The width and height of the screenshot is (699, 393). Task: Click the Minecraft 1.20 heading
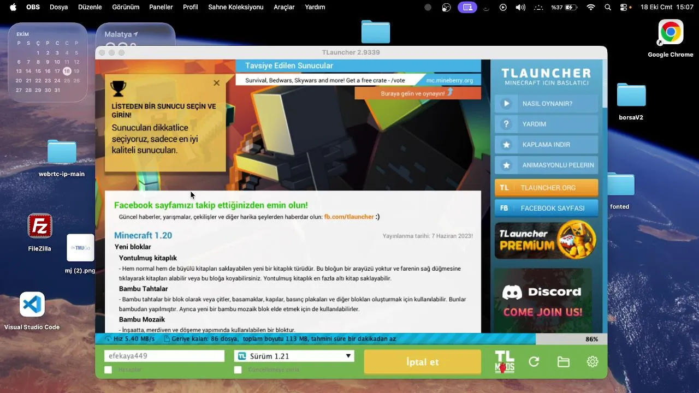[143, 235]
